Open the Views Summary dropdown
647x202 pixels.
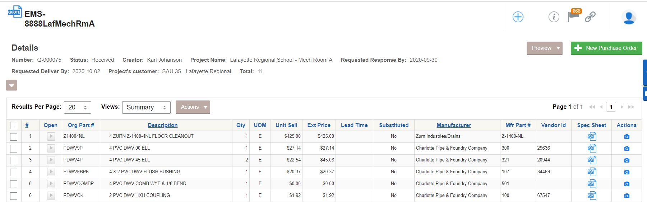(146, 107)
